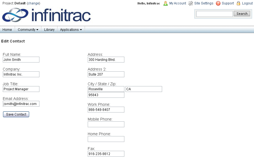Click the infinitrac logo

click(46, 15)
